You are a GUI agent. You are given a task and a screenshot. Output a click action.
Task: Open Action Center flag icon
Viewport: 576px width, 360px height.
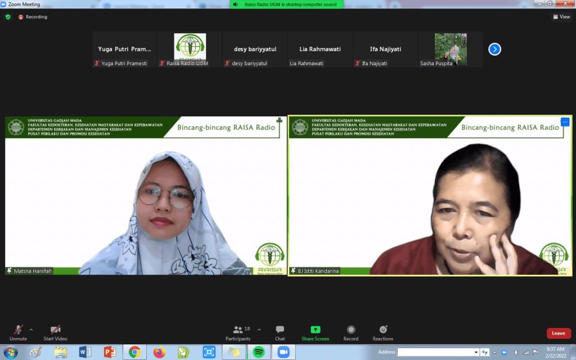pyautogui.click(x=535, y=352)
